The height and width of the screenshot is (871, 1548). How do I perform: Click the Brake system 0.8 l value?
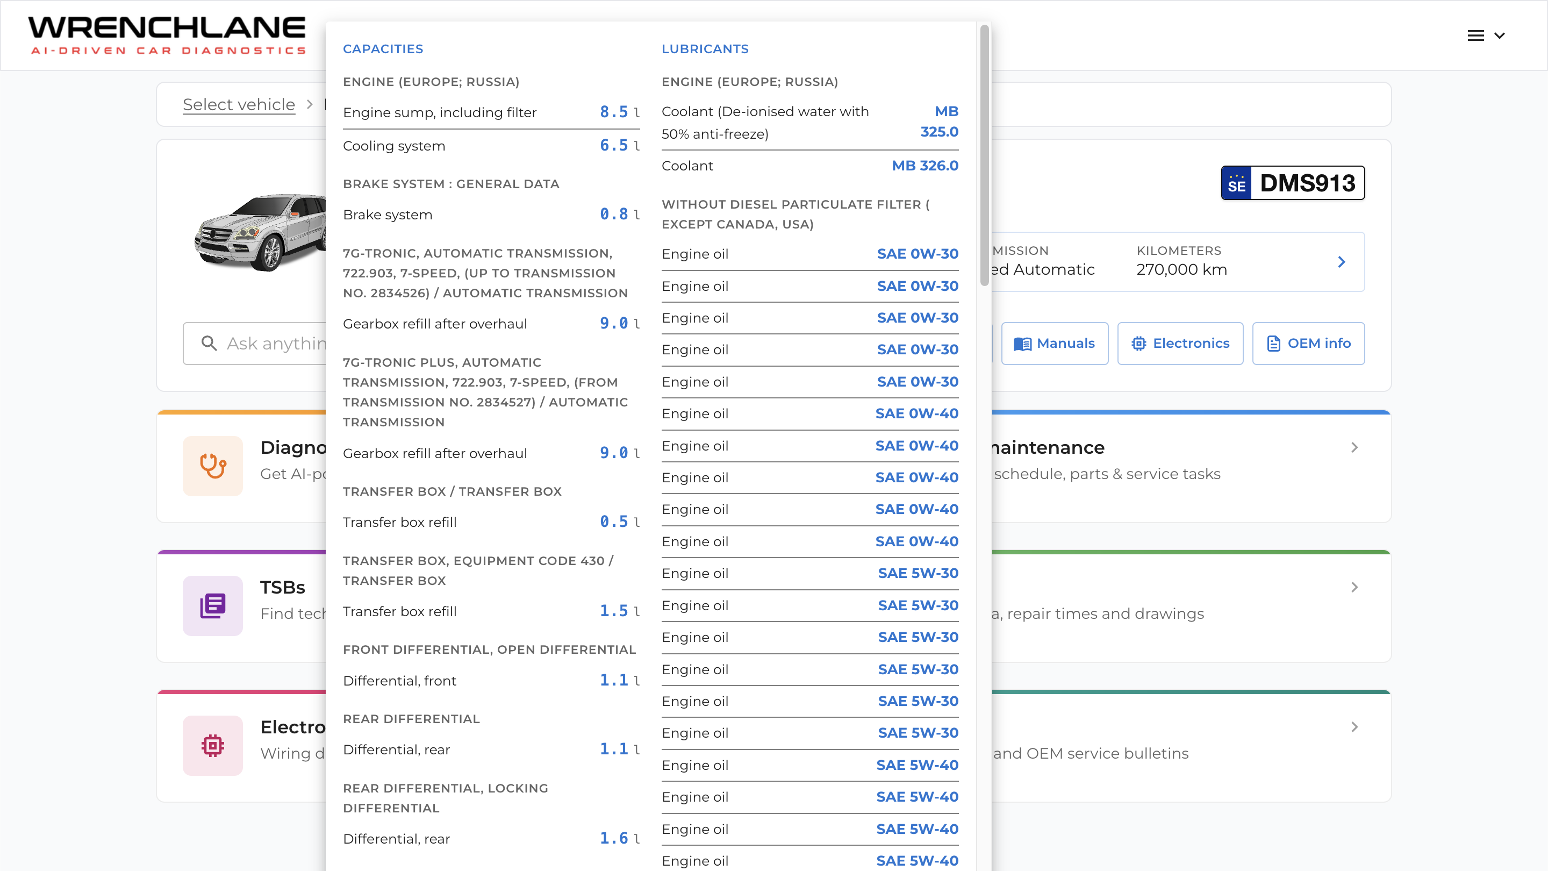pyautogui.click(x=620, y=214)
